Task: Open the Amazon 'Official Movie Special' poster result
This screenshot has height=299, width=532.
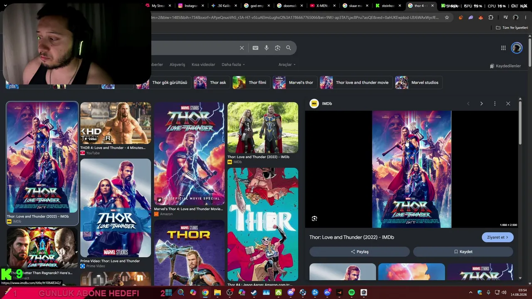Action: pos(189,154)
